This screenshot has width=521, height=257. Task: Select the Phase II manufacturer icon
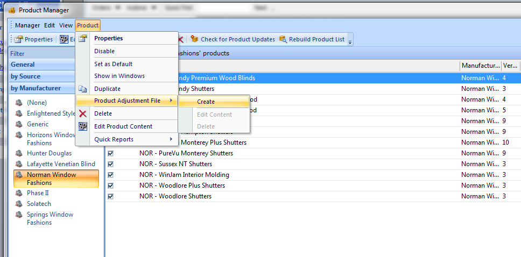pos(19,193)
